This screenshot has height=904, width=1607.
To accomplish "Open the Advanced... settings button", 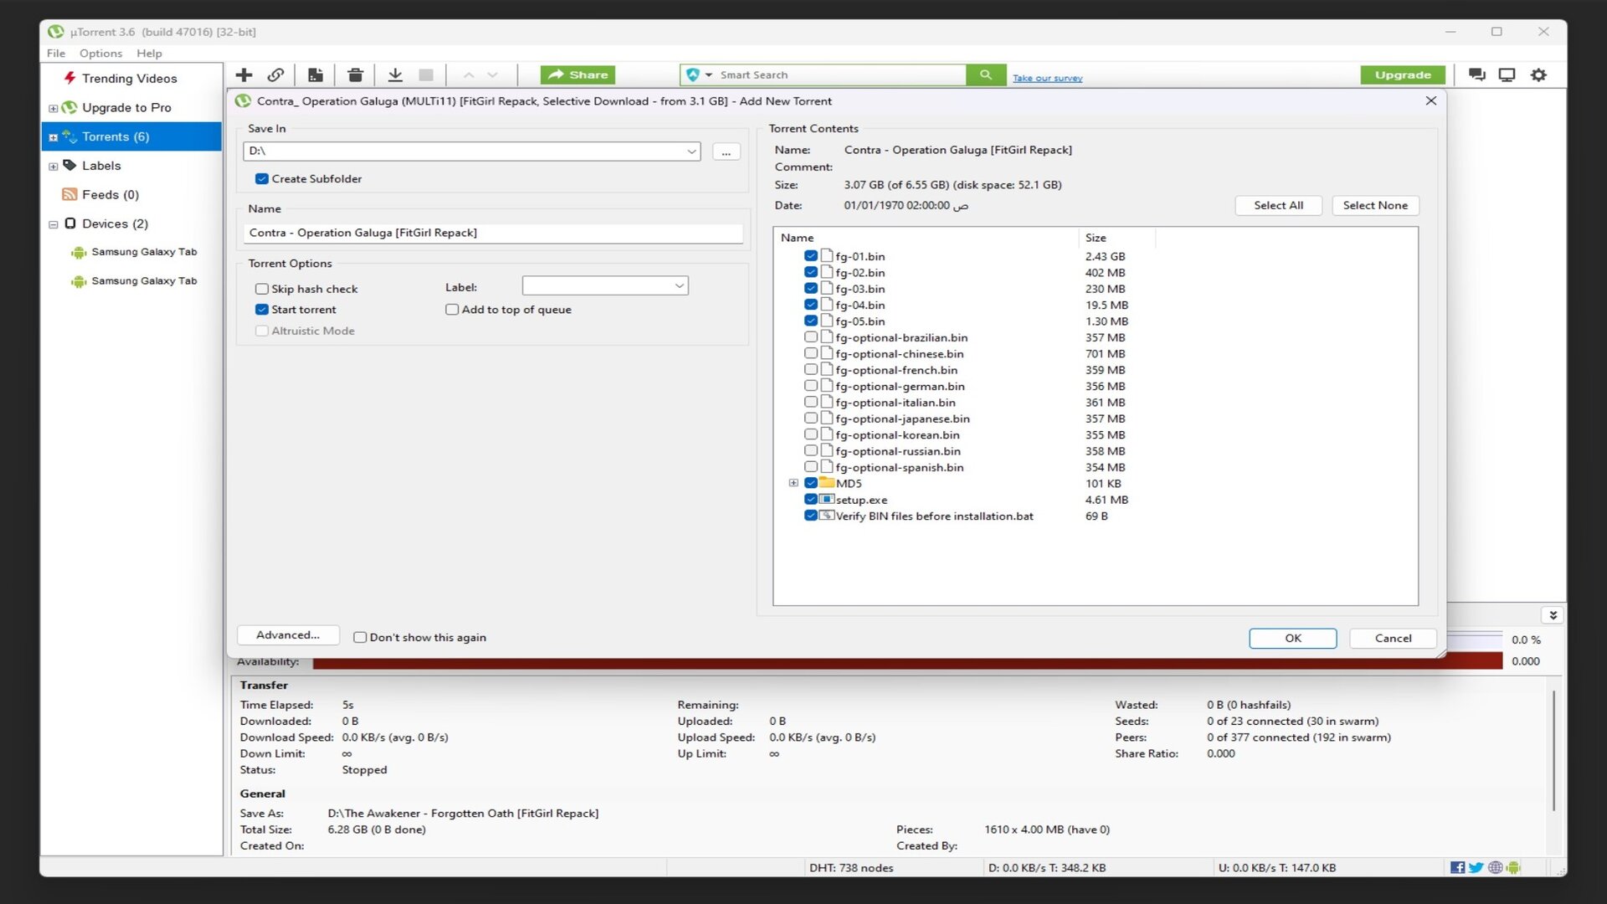I will coord(288,635).
